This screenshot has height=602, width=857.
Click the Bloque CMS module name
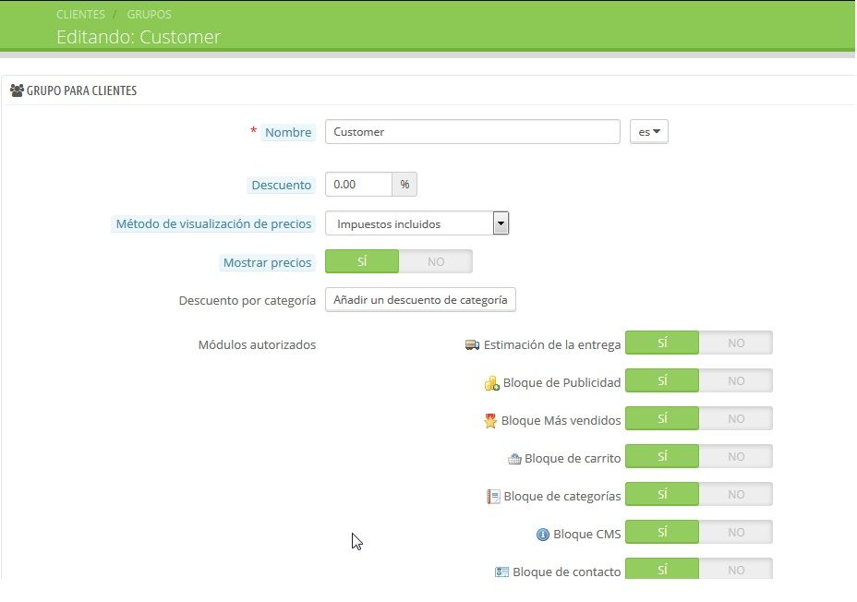click(x=587, y=535)
